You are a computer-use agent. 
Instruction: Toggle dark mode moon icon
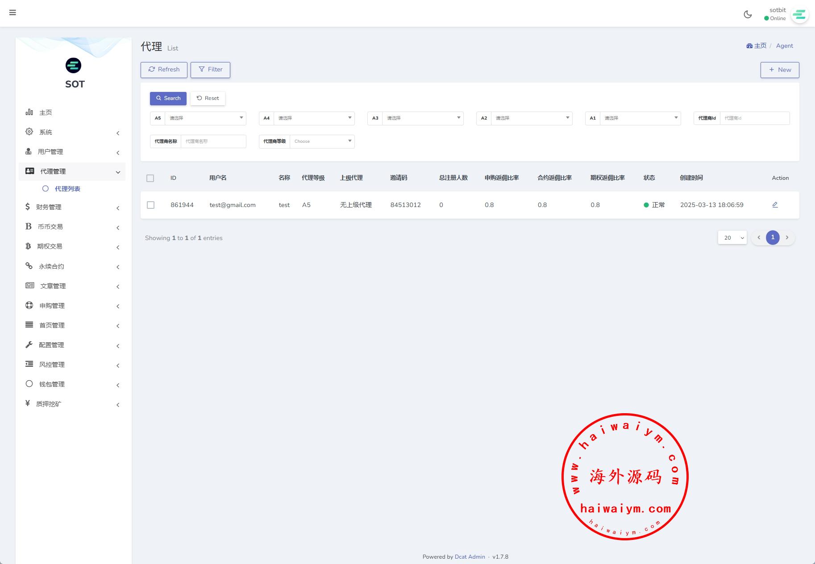748,14
